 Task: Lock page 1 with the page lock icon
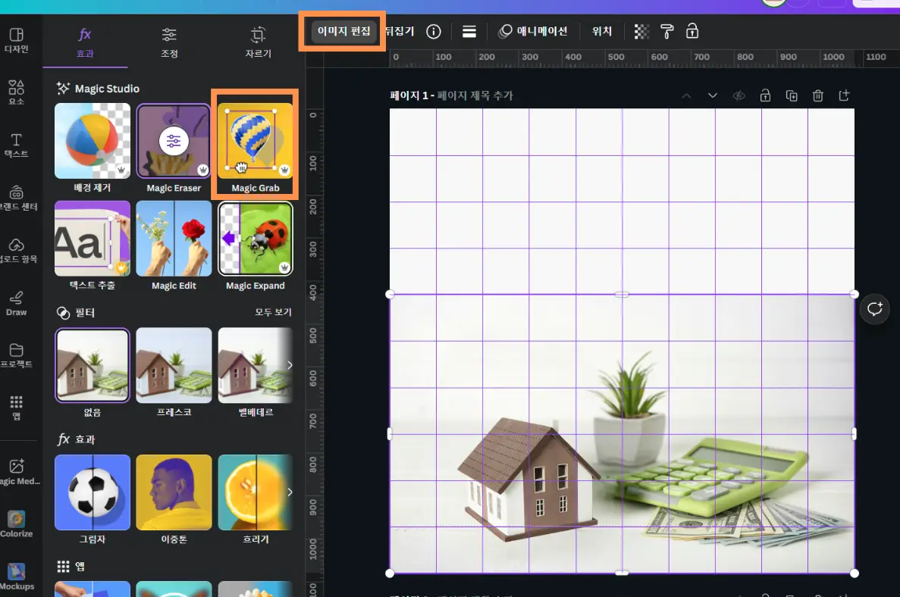point(765,95)
